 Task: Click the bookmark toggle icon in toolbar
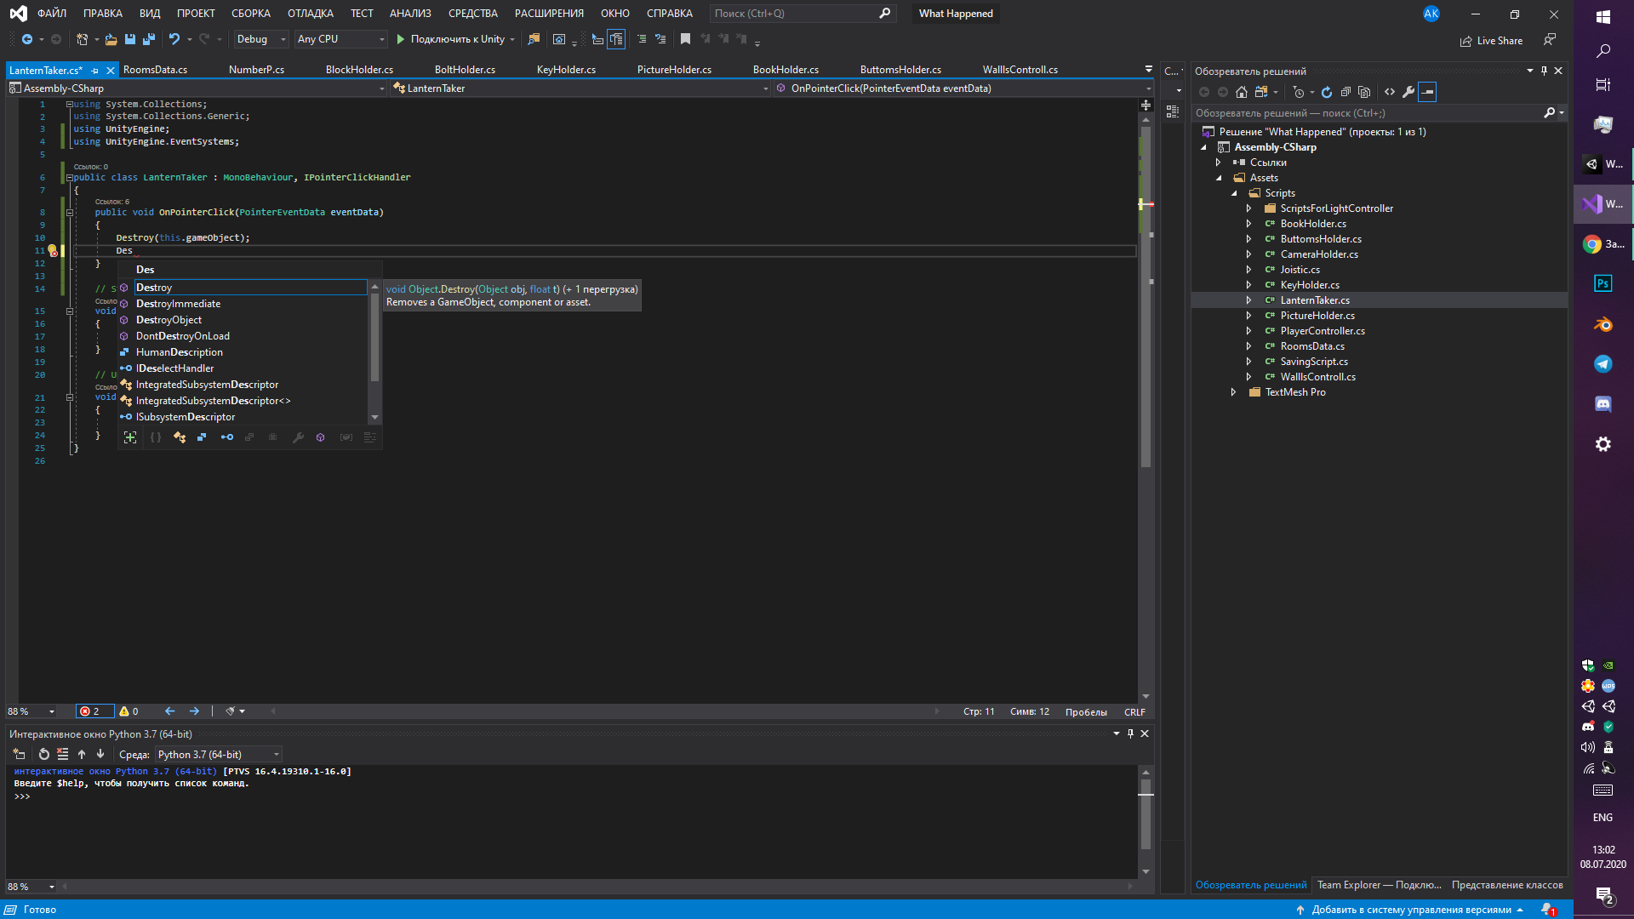[x=685, y=39]
